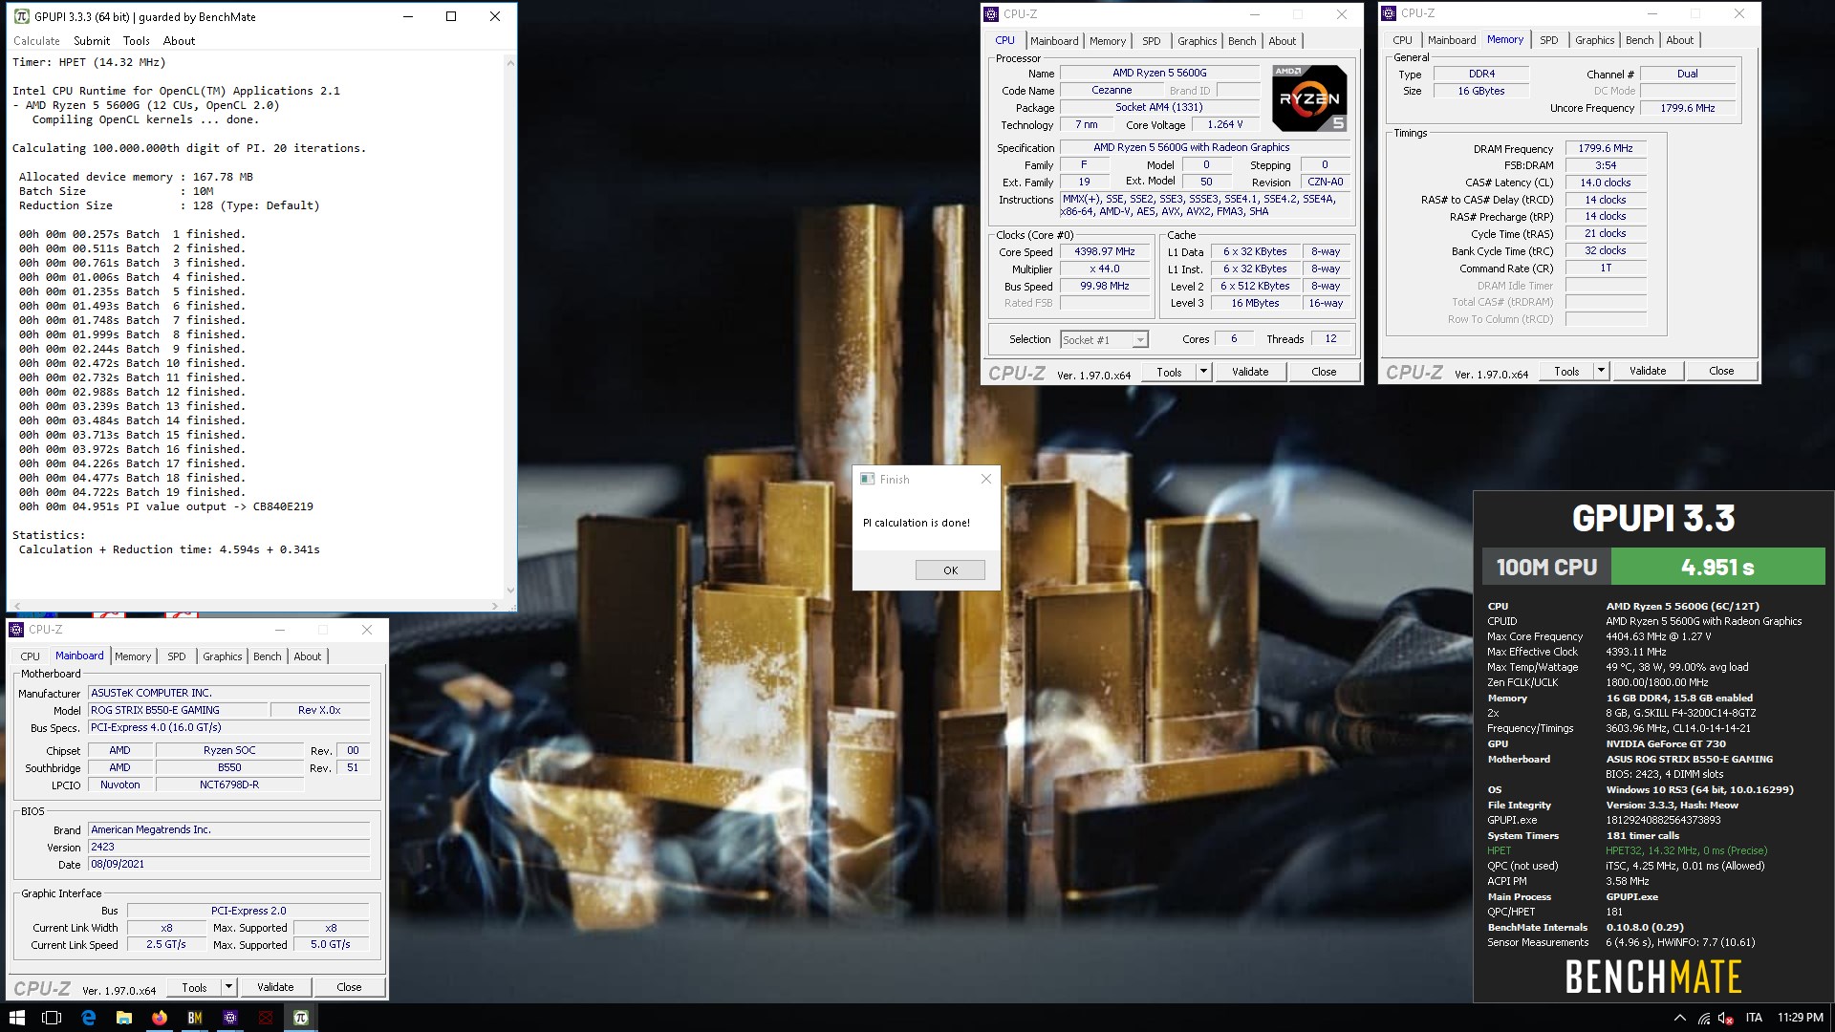Switch to Graphics tab in Memory window

[x=1594, y=40]
